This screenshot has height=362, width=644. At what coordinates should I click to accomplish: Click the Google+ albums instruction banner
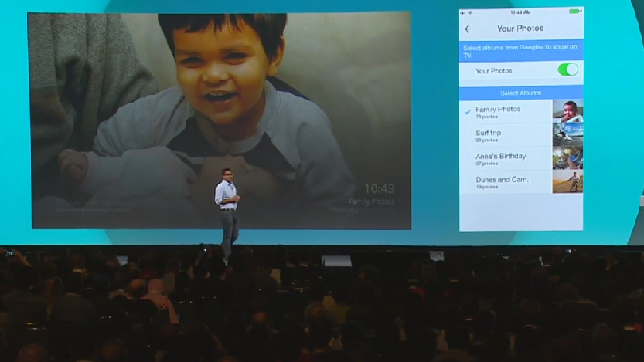(520, 50)
